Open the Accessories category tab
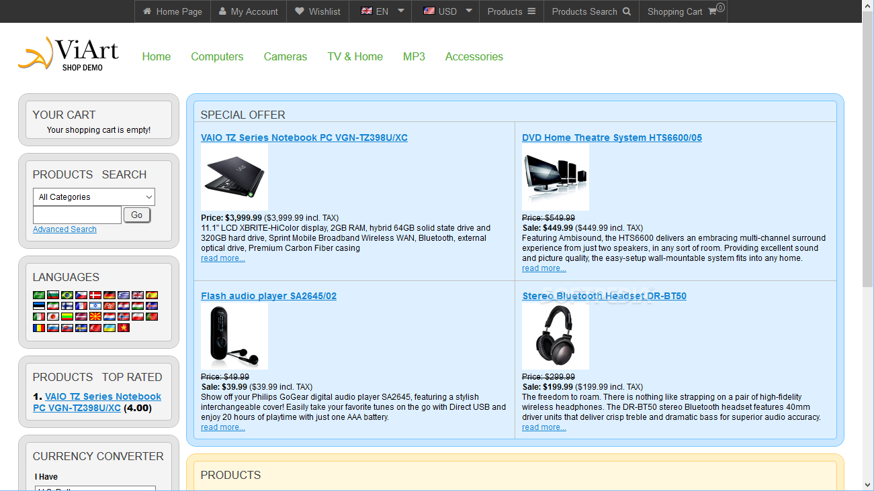This screenshot has height=491, width=874. click(474, 56)
